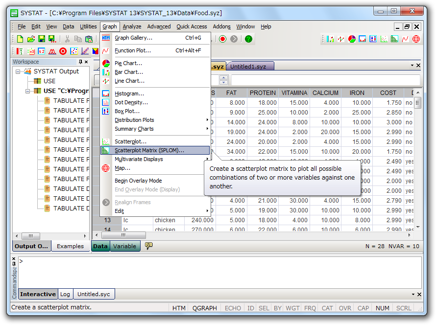436x325 pixels.
Task: Open the Quick Access menu
Action: tap(192, 26)
